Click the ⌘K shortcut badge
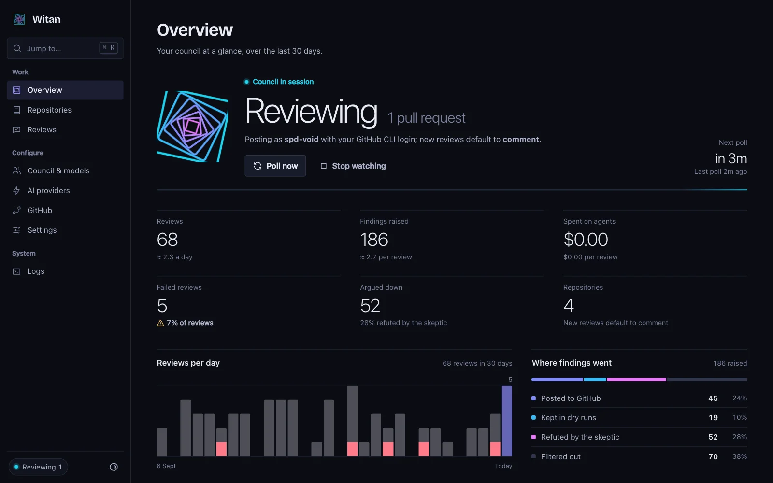Screen dimensions: 773x483 (109, 48)
